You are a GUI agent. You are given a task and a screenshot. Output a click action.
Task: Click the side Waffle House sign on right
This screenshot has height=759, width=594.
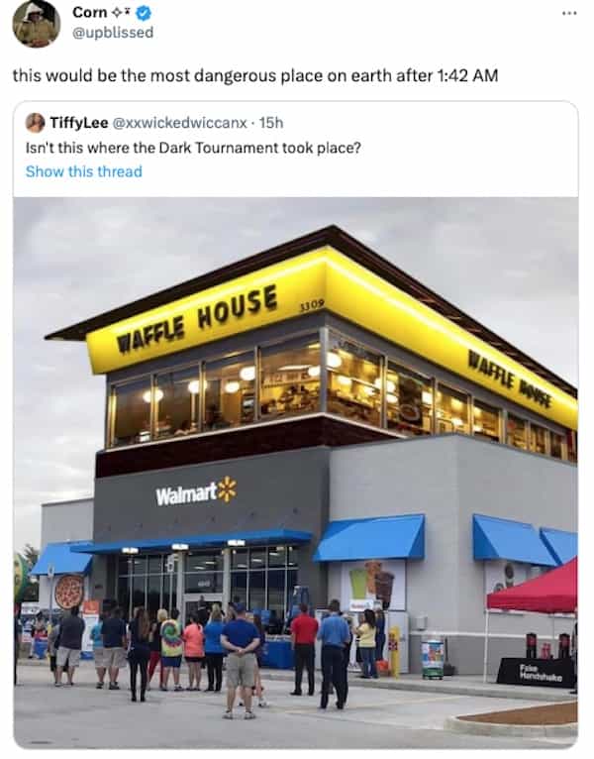(510, 379)
